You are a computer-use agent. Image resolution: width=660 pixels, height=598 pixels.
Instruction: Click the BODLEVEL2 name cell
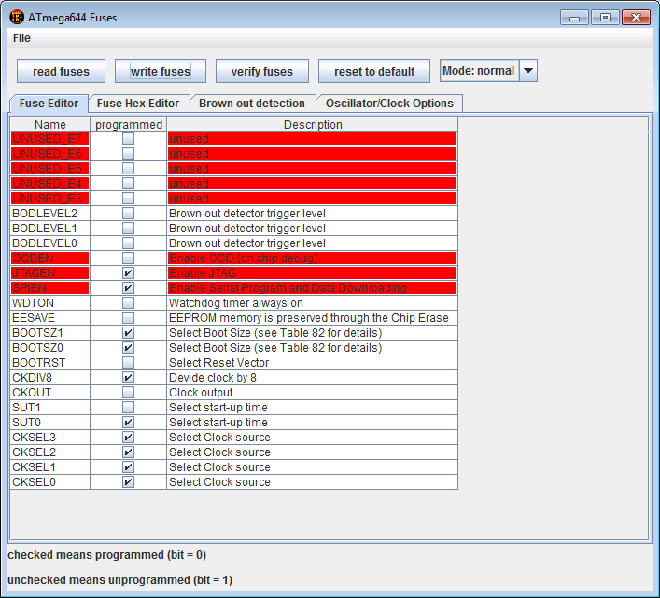pos(50,214)
